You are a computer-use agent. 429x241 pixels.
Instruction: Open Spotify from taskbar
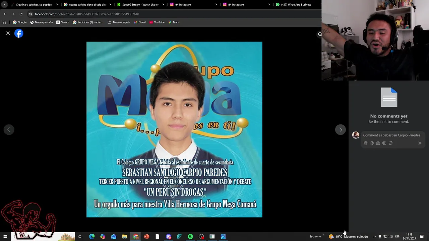190,237
